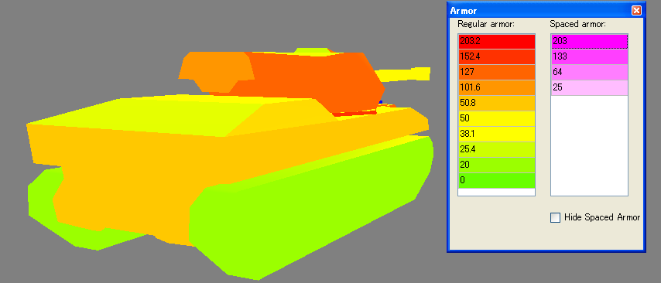Enable the Hide Spaced Armor checkbox
This screenshot has height=283, width=661.
[x=556, y=217]
